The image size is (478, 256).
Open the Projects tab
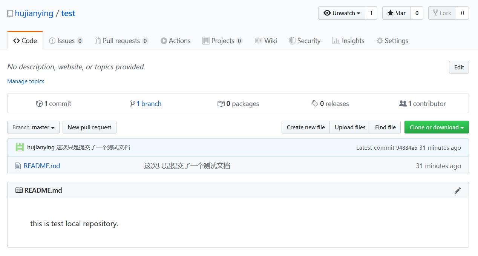point(222,41)
